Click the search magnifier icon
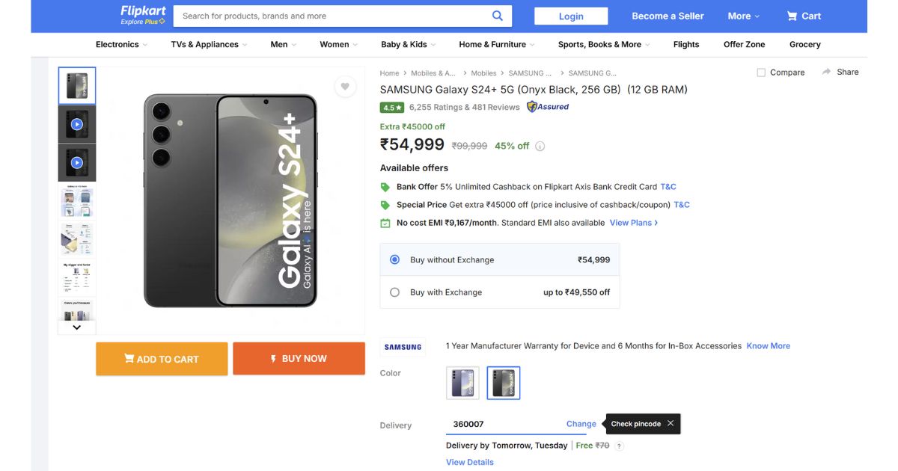898x471 pixels. [x=498, y=16]
